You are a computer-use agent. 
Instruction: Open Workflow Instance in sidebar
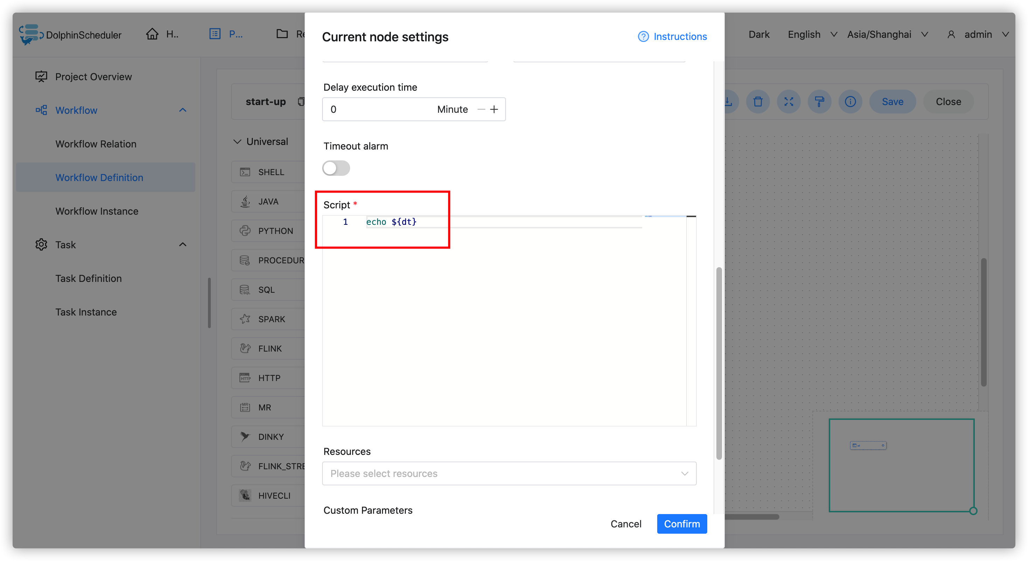point(97,211)
